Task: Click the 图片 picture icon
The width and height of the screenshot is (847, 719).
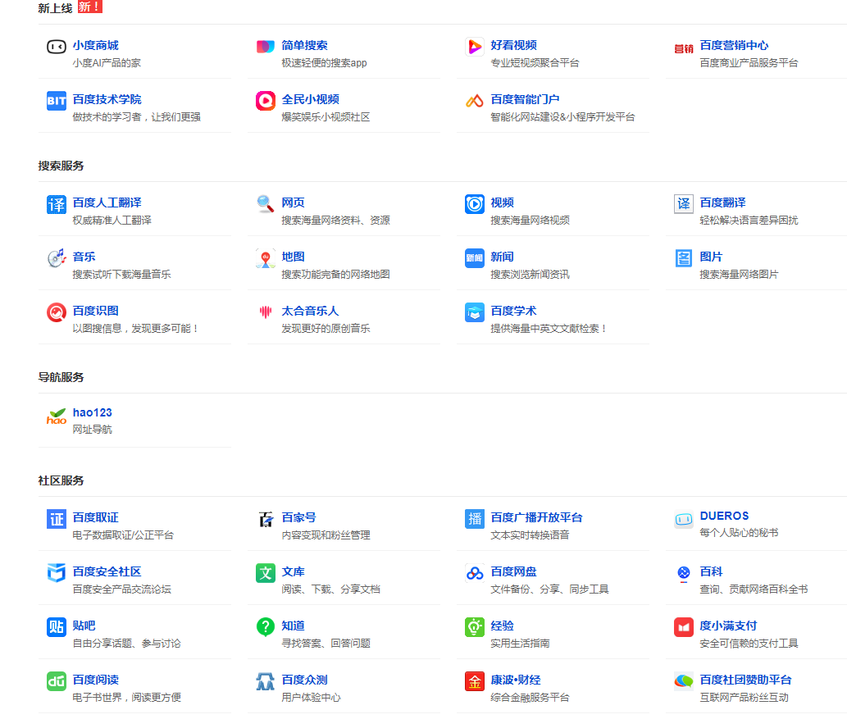Action: (683, 258)
